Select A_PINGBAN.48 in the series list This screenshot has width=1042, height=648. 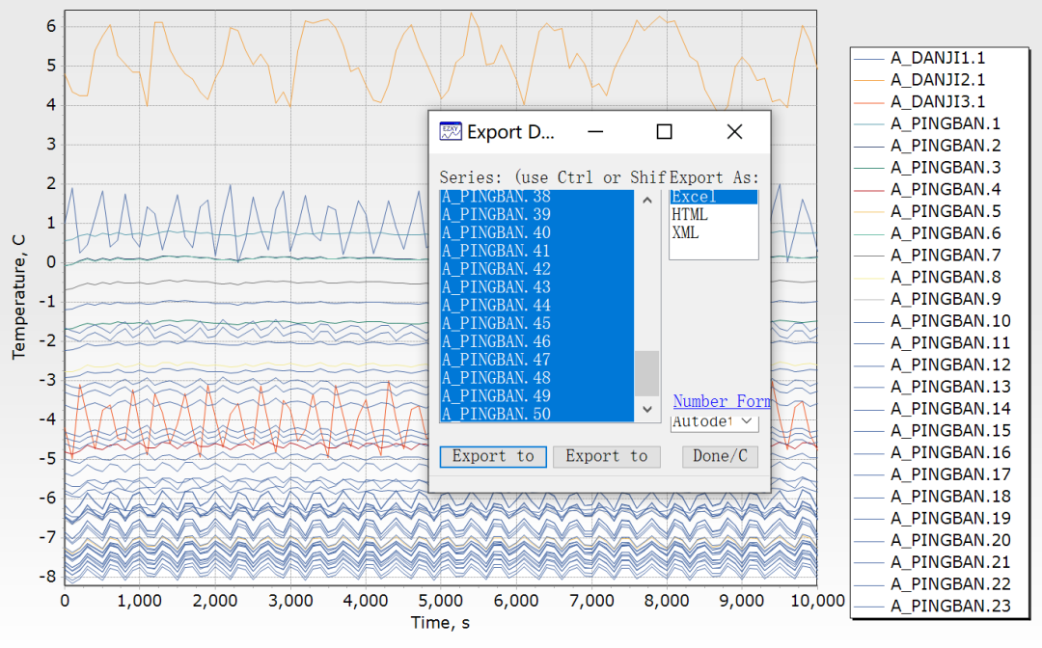tap(536, 378)
